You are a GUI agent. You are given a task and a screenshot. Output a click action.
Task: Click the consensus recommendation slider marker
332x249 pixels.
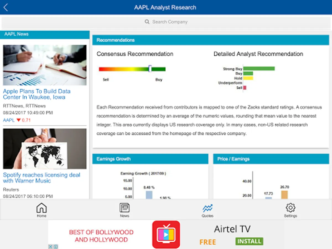[150, 69]
